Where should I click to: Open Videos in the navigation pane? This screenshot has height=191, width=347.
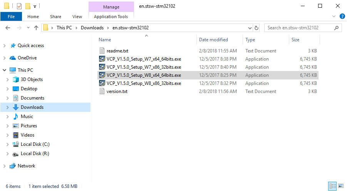27,135
